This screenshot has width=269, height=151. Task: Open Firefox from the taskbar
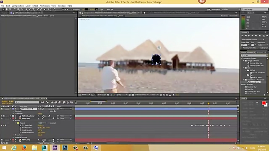24,147
